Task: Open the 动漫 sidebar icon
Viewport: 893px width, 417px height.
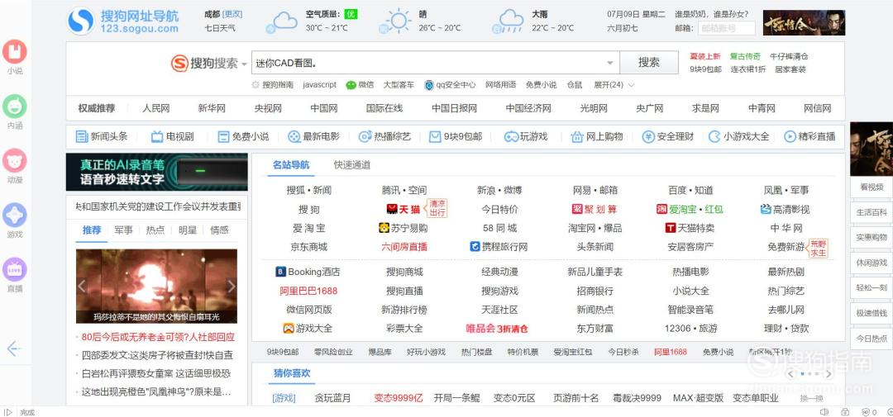Action: (15, 161)
